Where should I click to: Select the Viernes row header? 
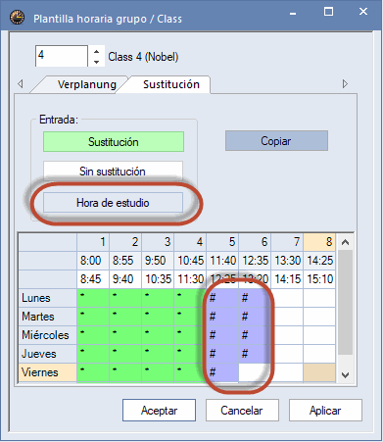coord(48,372)
